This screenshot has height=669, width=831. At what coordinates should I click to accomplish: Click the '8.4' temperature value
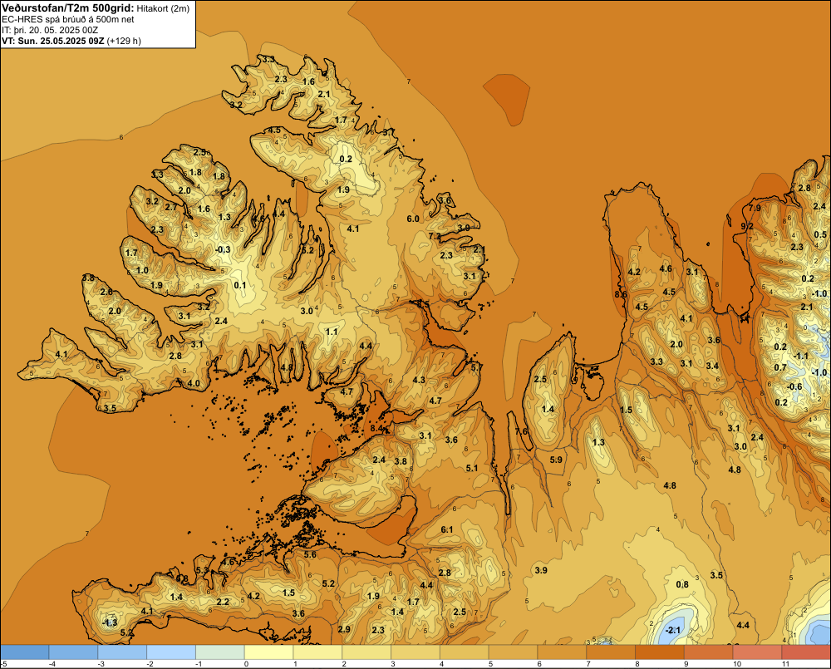coord(376,428)
